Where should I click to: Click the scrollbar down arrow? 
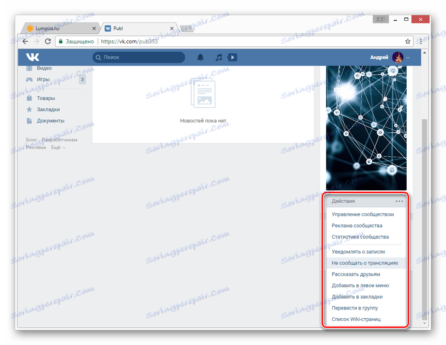point(424,323)
